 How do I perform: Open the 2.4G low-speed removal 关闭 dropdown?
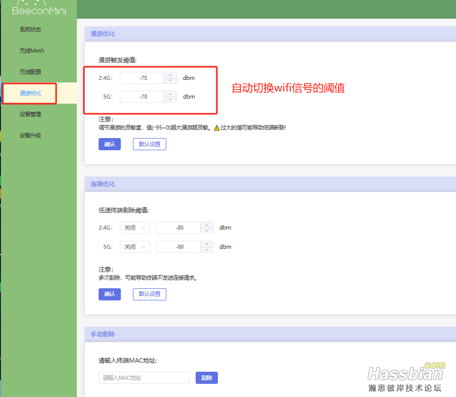135,228
